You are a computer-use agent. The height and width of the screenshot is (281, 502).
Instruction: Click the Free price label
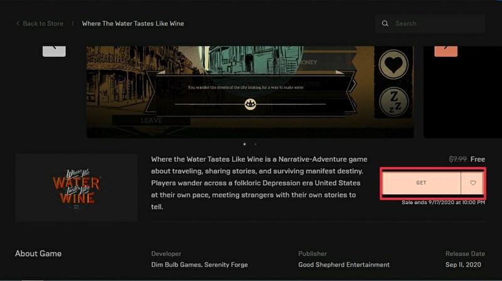pyautogui.click(x=478, y=159)
